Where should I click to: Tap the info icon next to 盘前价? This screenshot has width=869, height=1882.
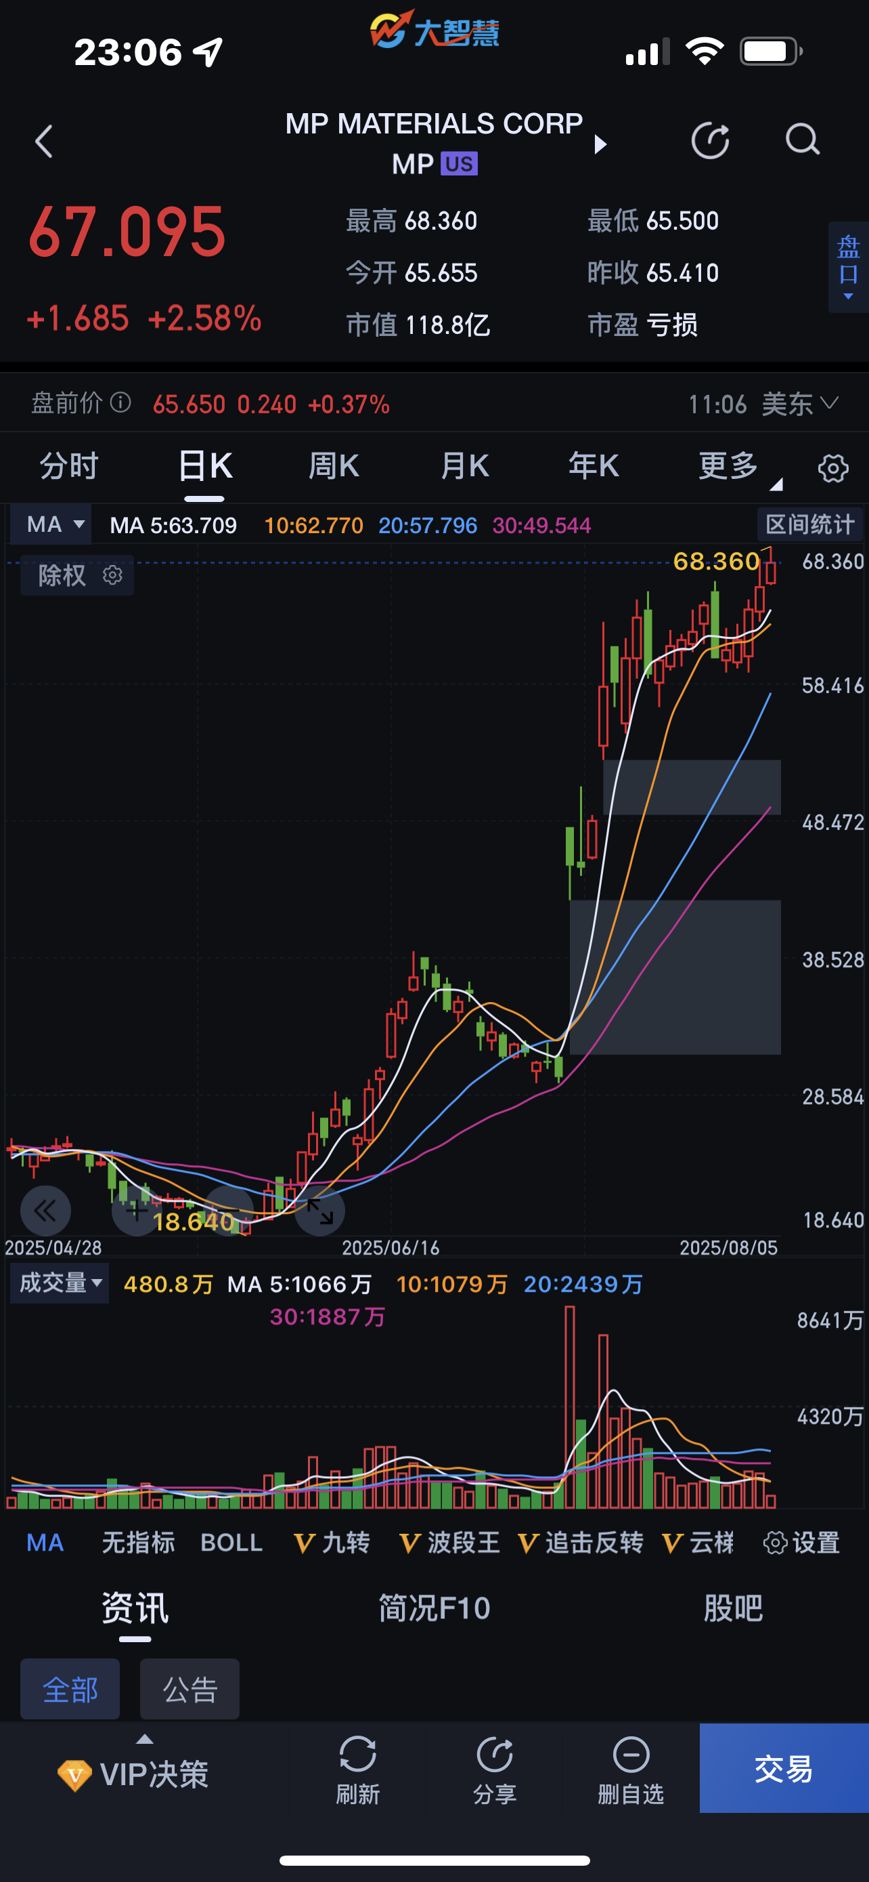pos(120,402)
